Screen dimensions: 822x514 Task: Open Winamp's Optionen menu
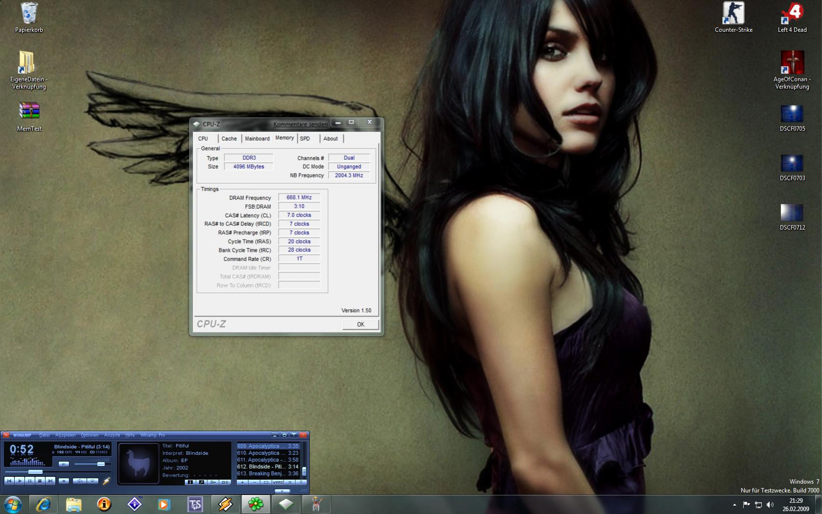click(x=90, y=435)
